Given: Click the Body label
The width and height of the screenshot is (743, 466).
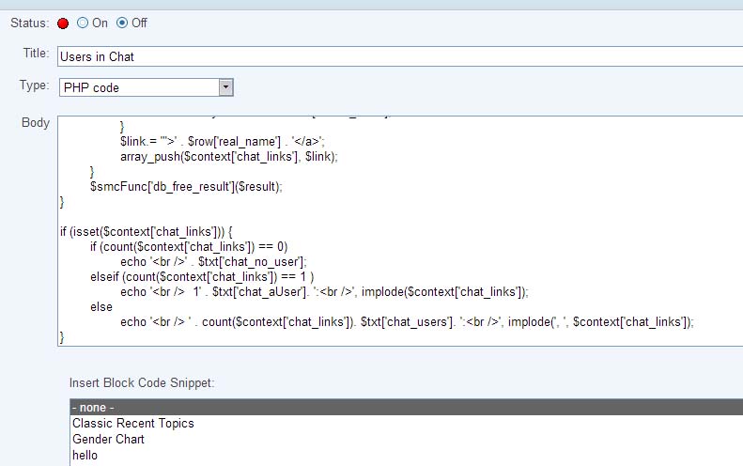Looking at the screenshot, I should 35,123.
